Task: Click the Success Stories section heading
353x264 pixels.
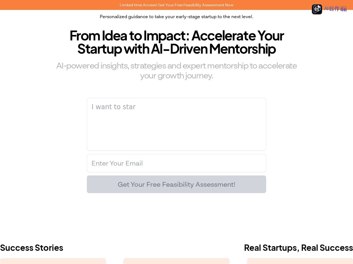Action: coord(32,248)
